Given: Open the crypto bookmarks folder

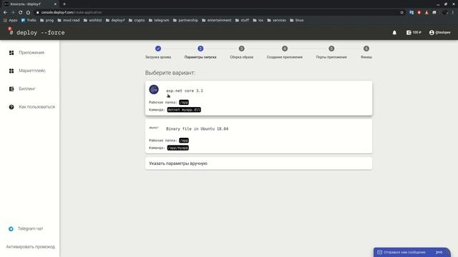Looking at the screenshot, I should click(x=137, y=21).
